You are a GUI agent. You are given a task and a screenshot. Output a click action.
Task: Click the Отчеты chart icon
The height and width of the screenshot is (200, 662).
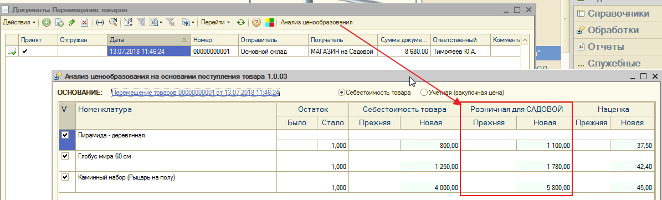(x=581, y=47)
